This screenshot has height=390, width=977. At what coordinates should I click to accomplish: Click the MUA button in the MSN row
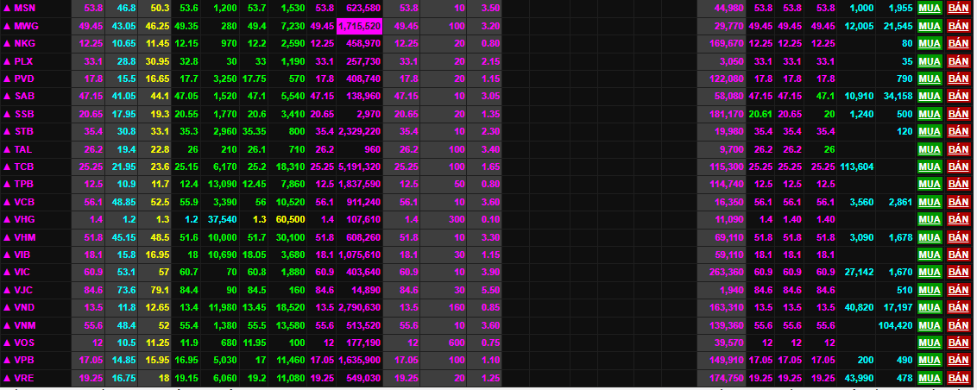tap(929, 8)
